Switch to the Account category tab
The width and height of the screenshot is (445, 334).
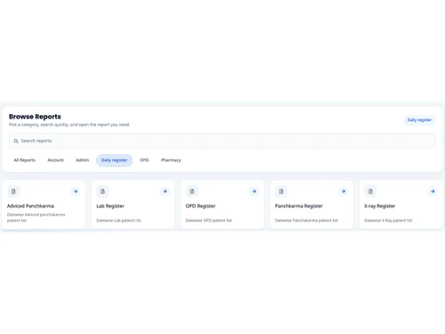55,160
